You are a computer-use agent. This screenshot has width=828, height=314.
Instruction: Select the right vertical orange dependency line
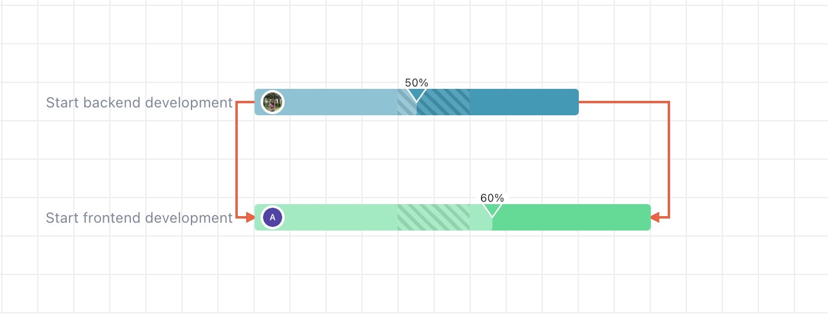pyautogui.click(x=668, y=159)
